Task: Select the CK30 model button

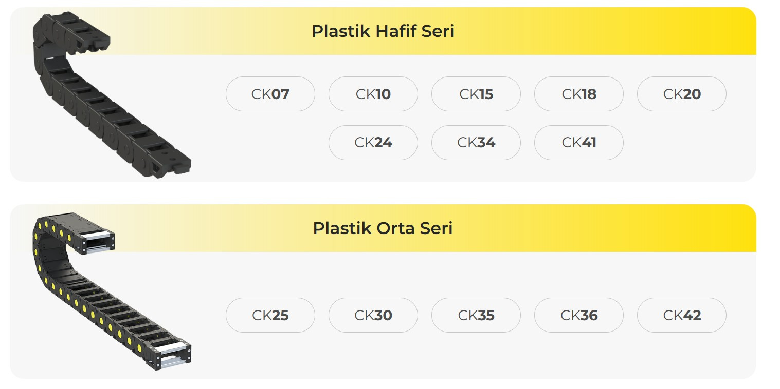Action: tap(373, 315)
